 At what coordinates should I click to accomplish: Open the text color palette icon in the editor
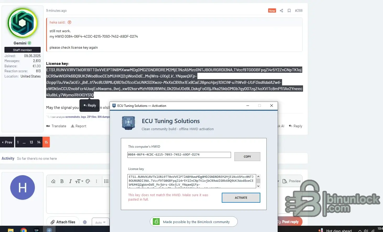(88, 181)
